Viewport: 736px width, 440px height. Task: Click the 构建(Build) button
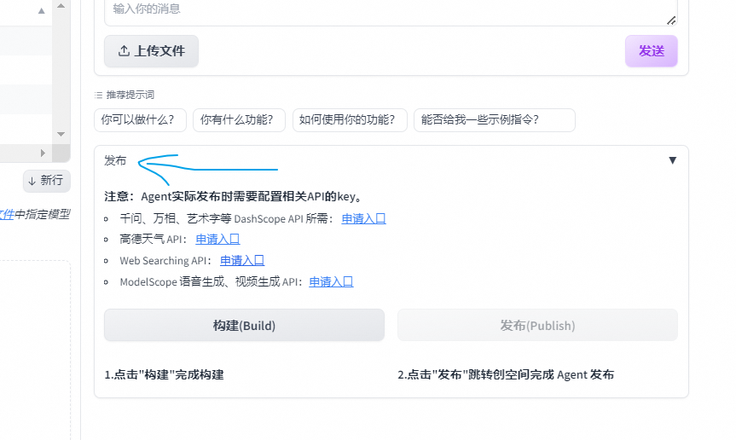coord(244,326)
